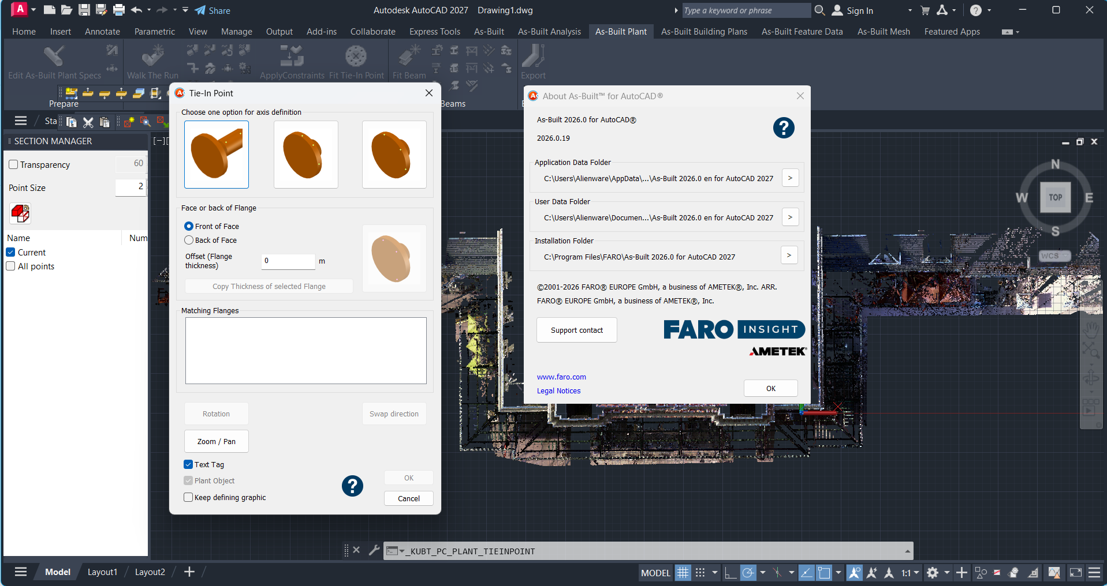Click the Fit Tie-In Point ribbon icon
Image resolution: width=1107 pixels, height=586 pixels.
coord(356,57)
